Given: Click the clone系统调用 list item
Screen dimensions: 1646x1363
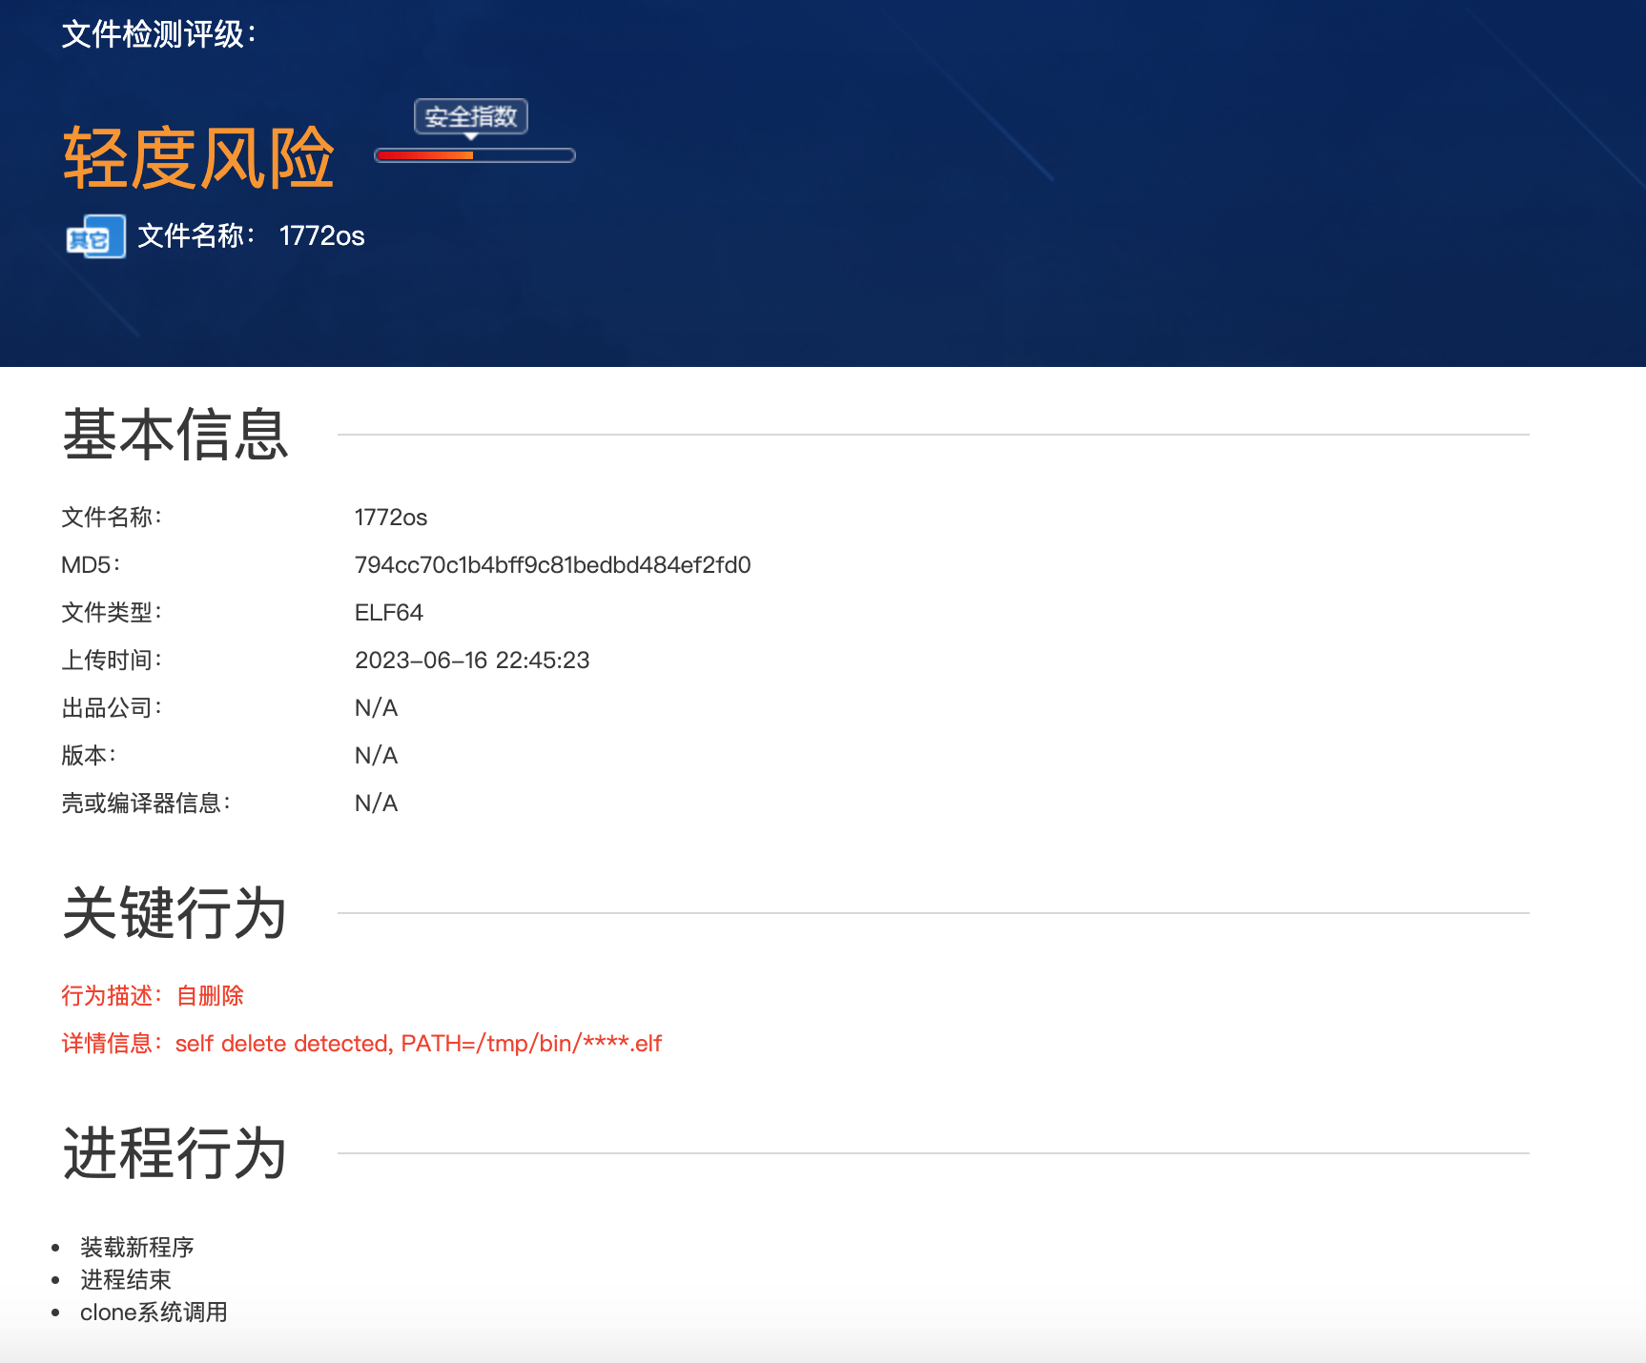Looking at the screenshot, I should tap(154, 1312).
